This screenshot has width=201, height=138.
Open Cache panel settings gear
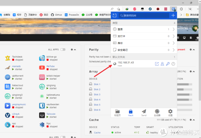(191, 120)
